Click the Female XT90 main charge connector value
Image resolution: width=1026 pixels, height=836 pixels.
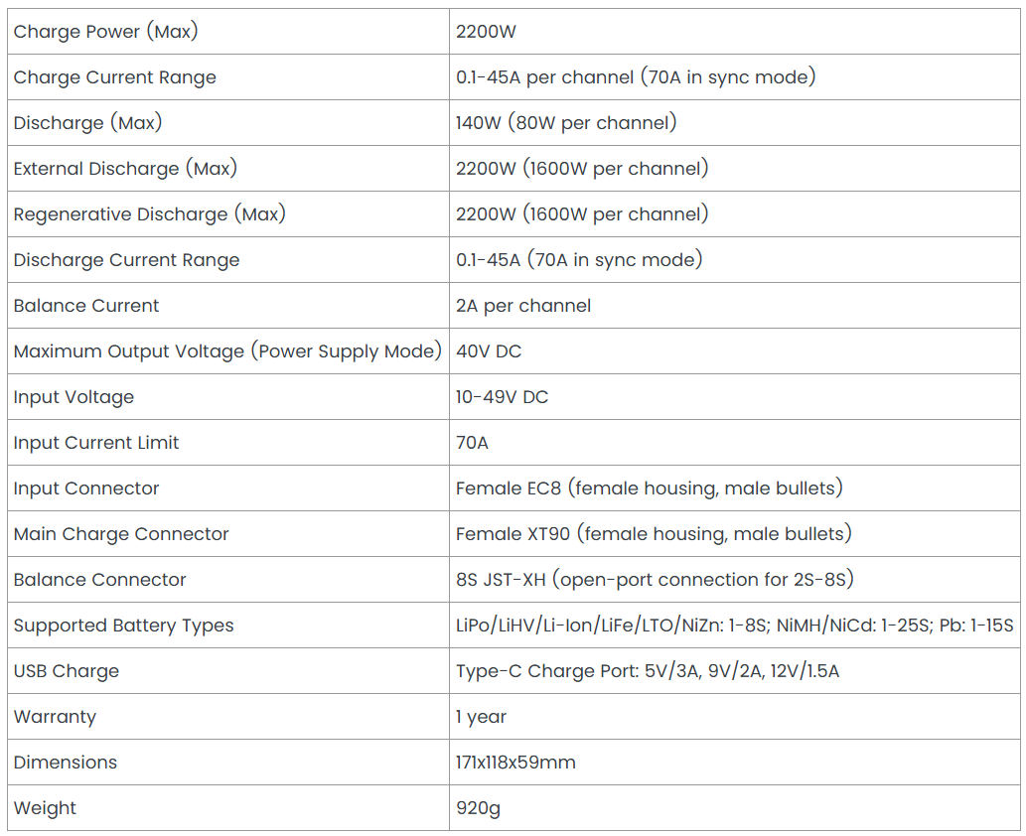[x=654, y=534]
